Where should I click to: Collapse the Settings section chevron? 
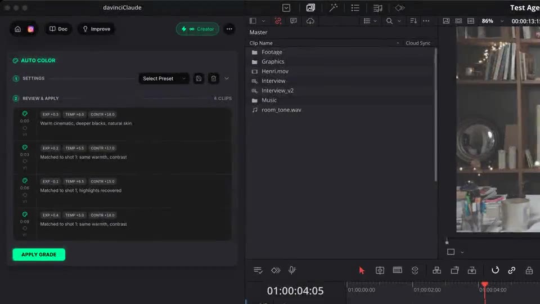click(227, 79)
